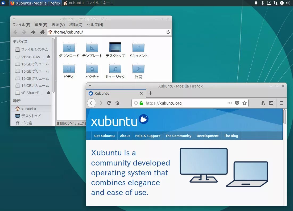Open the 公開 folder
The image size is (293, 211).
click(138, 71)
